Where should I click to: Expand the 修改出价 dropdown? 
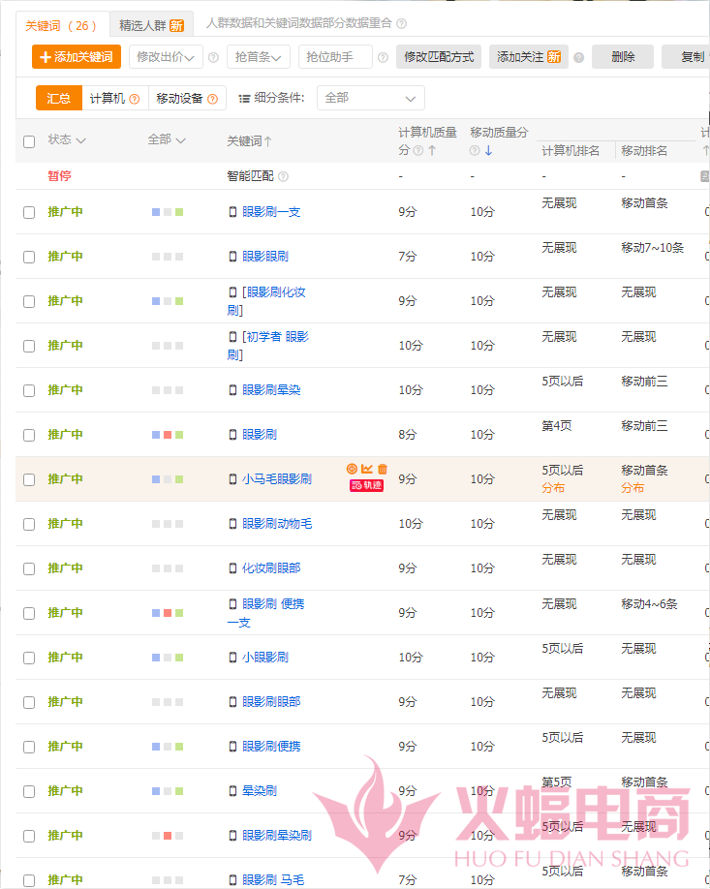(x=166, y=57)
